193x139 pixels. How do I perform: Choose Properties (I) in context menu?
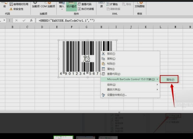[x=130, y=69]
